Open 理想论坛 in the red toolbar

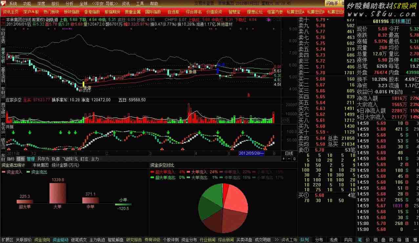coord(255,12)
